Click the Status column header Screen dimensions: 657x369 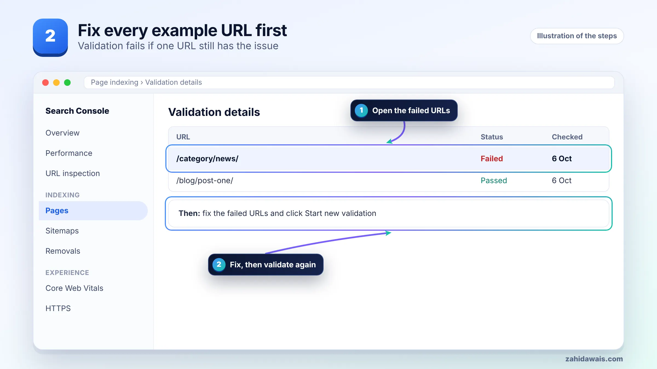[492, 137]
